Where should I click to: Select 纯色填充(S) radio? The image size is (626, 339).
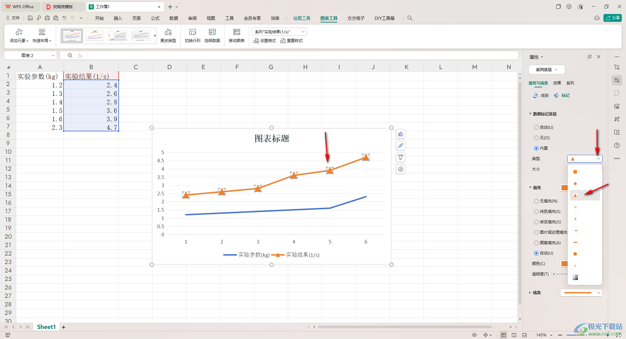(x=536, y=212)
